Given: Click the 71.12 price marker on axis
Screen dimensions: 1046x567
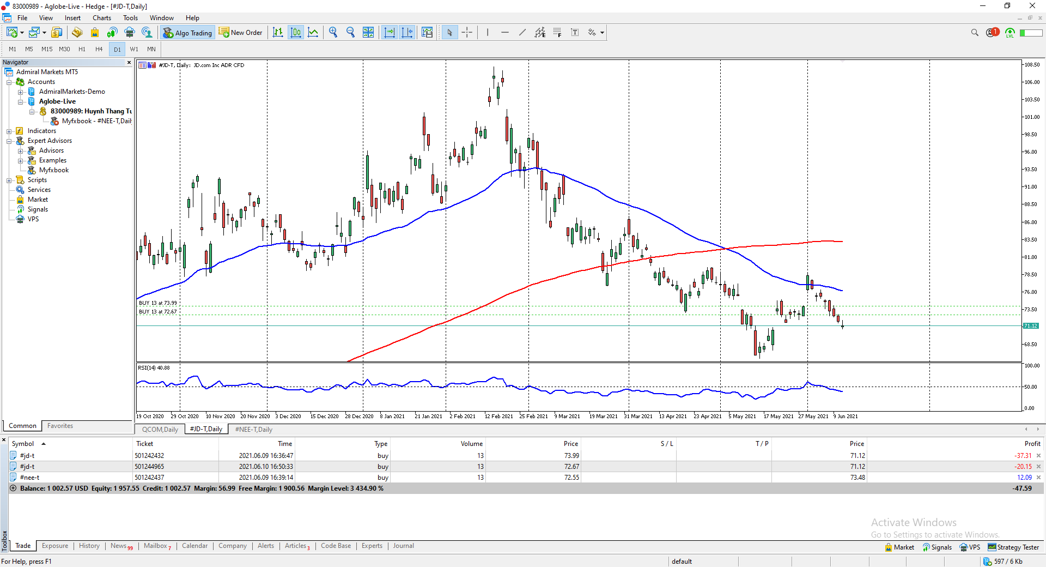Looking at the screenshot, I should [x=1030, y=326].
